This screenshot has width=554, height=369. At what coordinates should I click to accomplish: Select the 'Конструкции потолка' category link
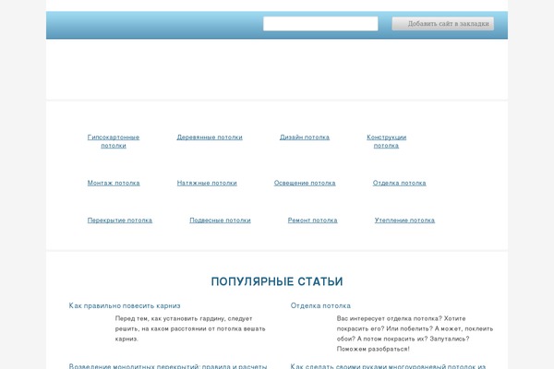tap(386, 137)
